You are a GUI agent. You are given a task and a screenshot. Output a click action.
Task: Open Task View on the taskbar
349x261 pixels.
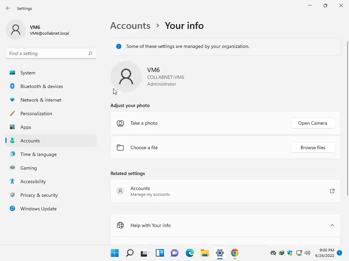tap(144, 253)
